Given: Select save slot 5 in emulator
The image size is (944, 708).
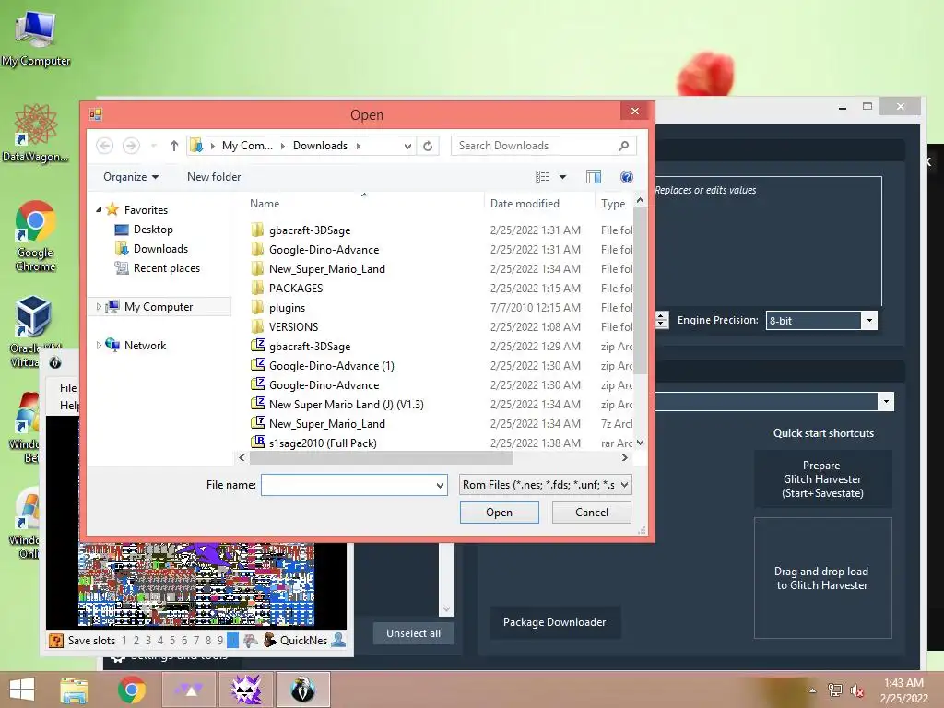Looking at the screenshot, I should pos(172,641).
